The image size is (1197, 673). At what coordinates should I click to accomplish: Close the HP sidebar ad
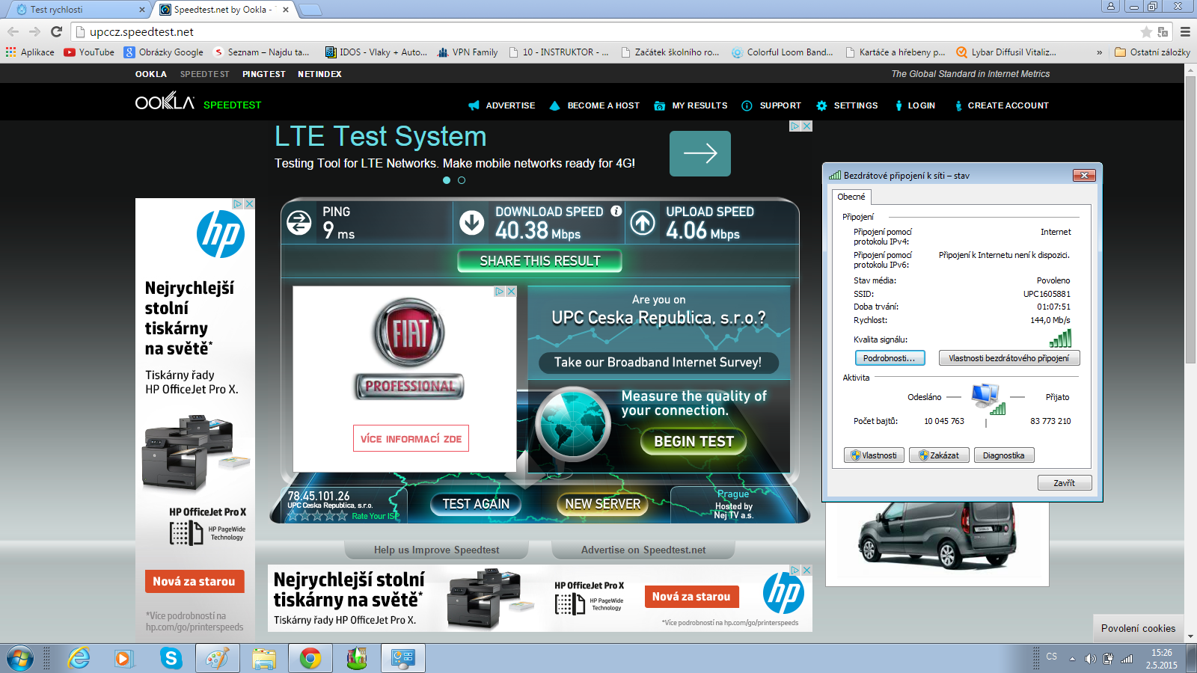(250, 203)
